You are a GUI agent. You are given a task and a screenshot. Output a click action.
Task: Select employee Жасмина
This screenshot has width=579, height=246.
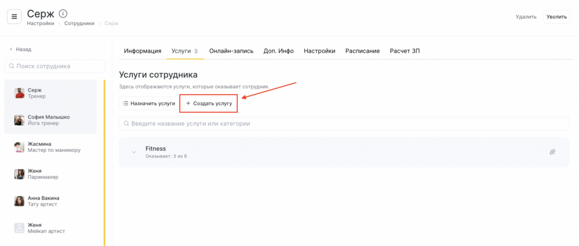50,147
